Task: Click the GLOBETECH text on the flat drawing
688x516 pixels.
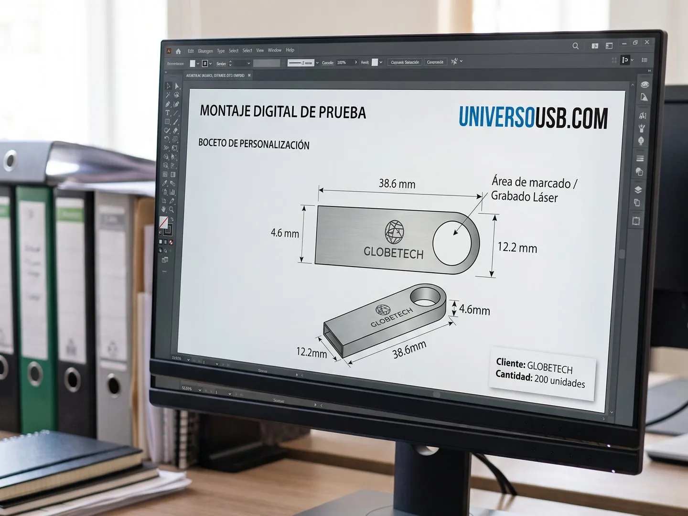Action: coord(394,253)
